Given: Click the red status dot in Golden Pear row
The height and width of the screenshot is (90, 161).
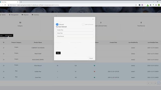Looking at the screenshot, I should tap(95, 71).
